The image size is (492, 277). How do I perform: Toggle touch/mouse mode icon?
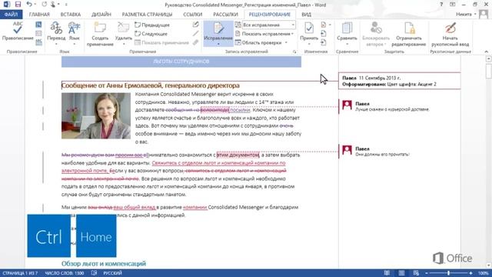53,5
